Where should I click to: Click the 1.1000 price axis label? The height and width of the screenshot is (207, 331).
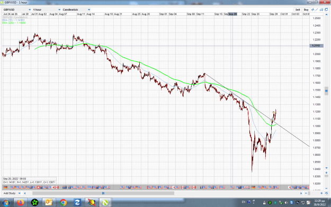(316, 126)
